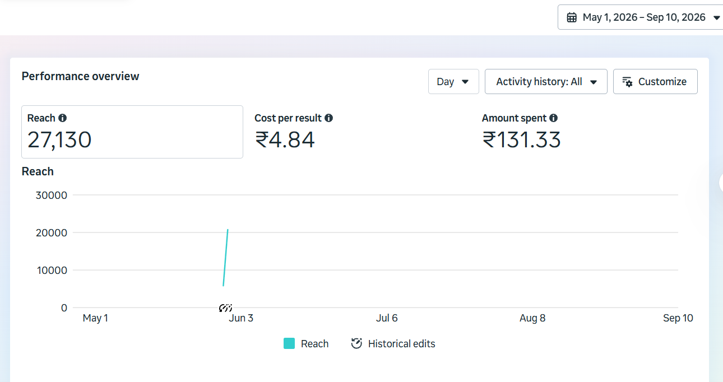The width and height of the screenshot is (723, 382).
Task: Select the Amount spent metric
Action: 587,132
